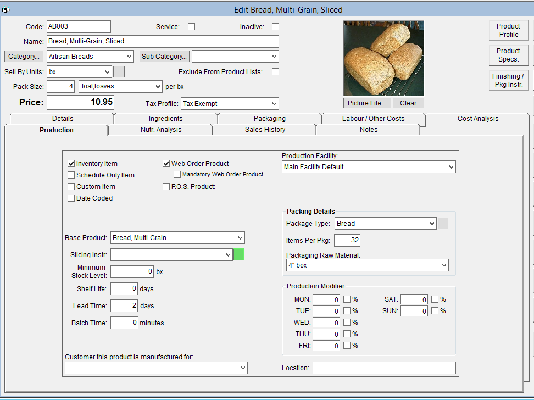The image size is (534, 400).
Task: Click the Picture File... button
Action: point(367,103)
